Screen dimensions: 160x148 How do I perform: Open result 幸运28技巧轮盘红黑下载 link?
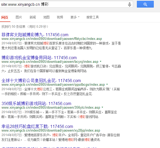pos(37,127)
